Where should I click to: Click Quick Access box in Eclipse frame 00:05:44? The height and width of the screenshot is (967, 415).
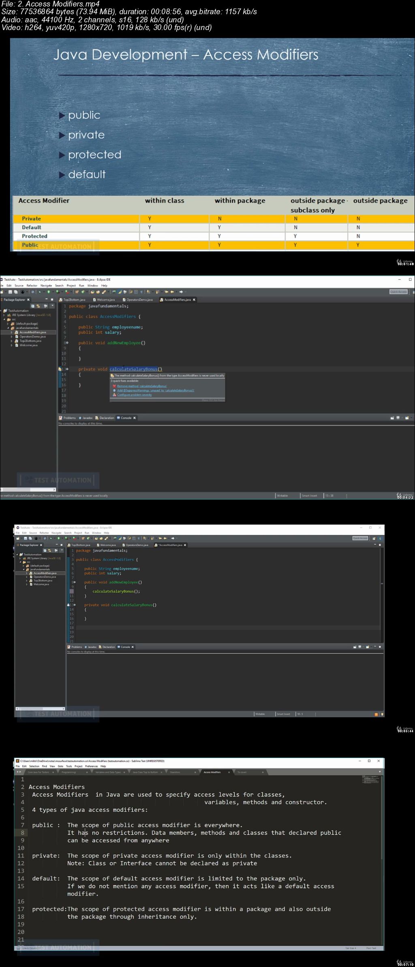(360, 538)
